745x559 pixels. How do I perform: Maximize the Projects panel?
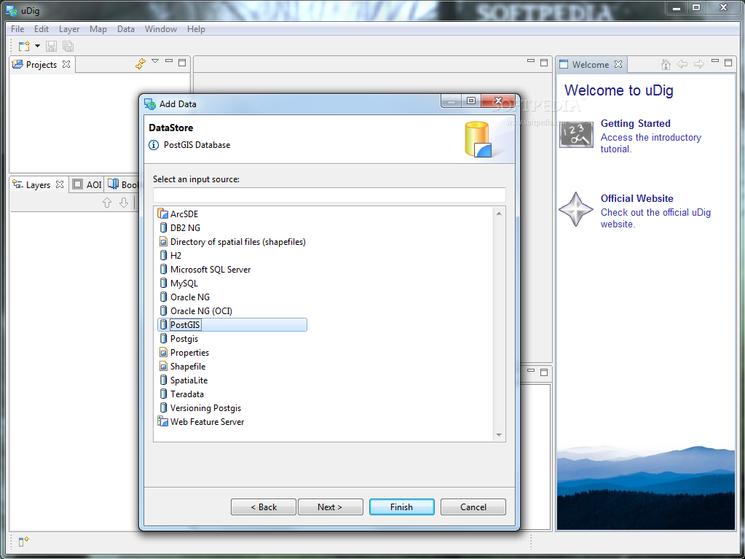click(x=182, y=62)
